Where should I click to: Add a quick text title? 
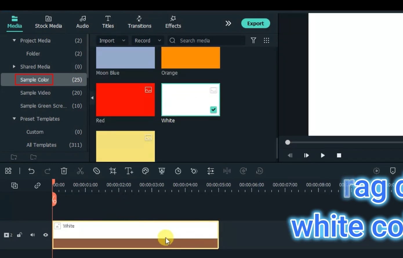click(x=129, y=171)
